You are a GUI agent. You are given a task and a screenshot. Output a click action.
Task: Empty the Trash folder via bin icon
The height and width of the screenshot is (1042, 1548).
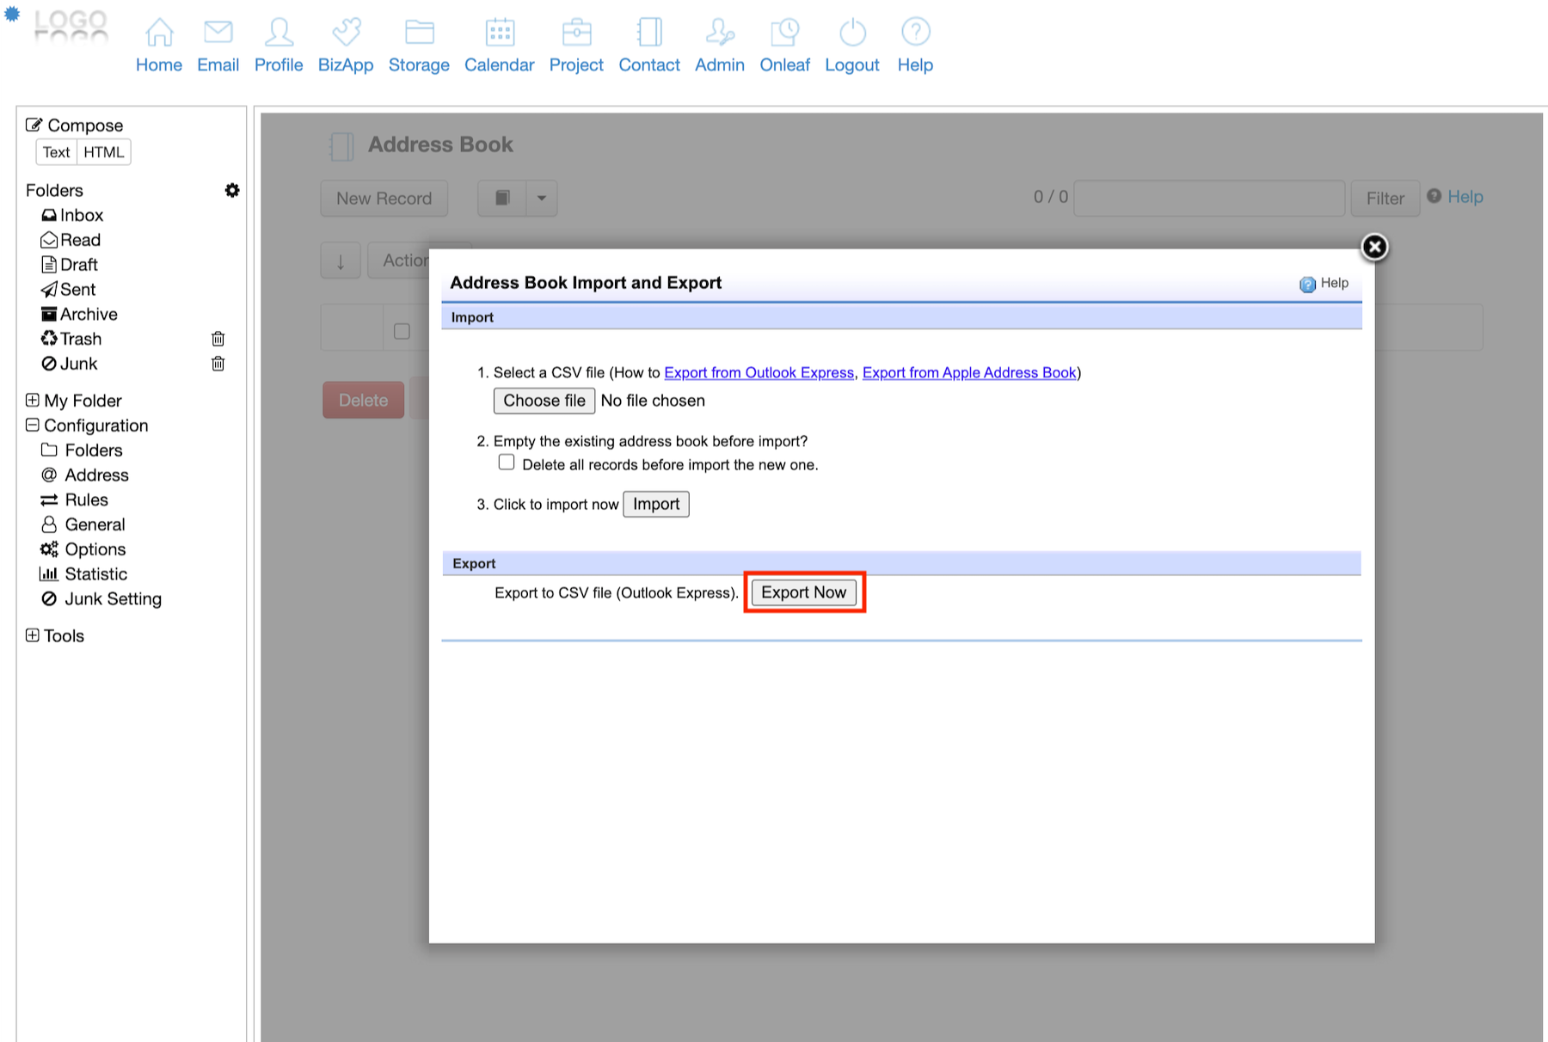click(x=218, y=339)
